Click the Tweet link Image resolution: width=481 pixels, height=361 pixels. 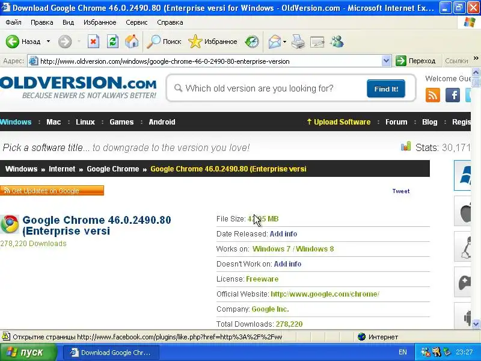(400, 191)
